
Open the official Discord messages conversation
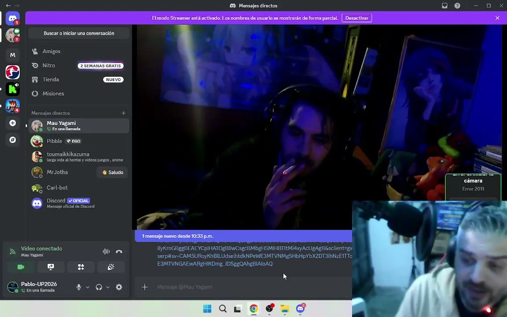point(79,203)
